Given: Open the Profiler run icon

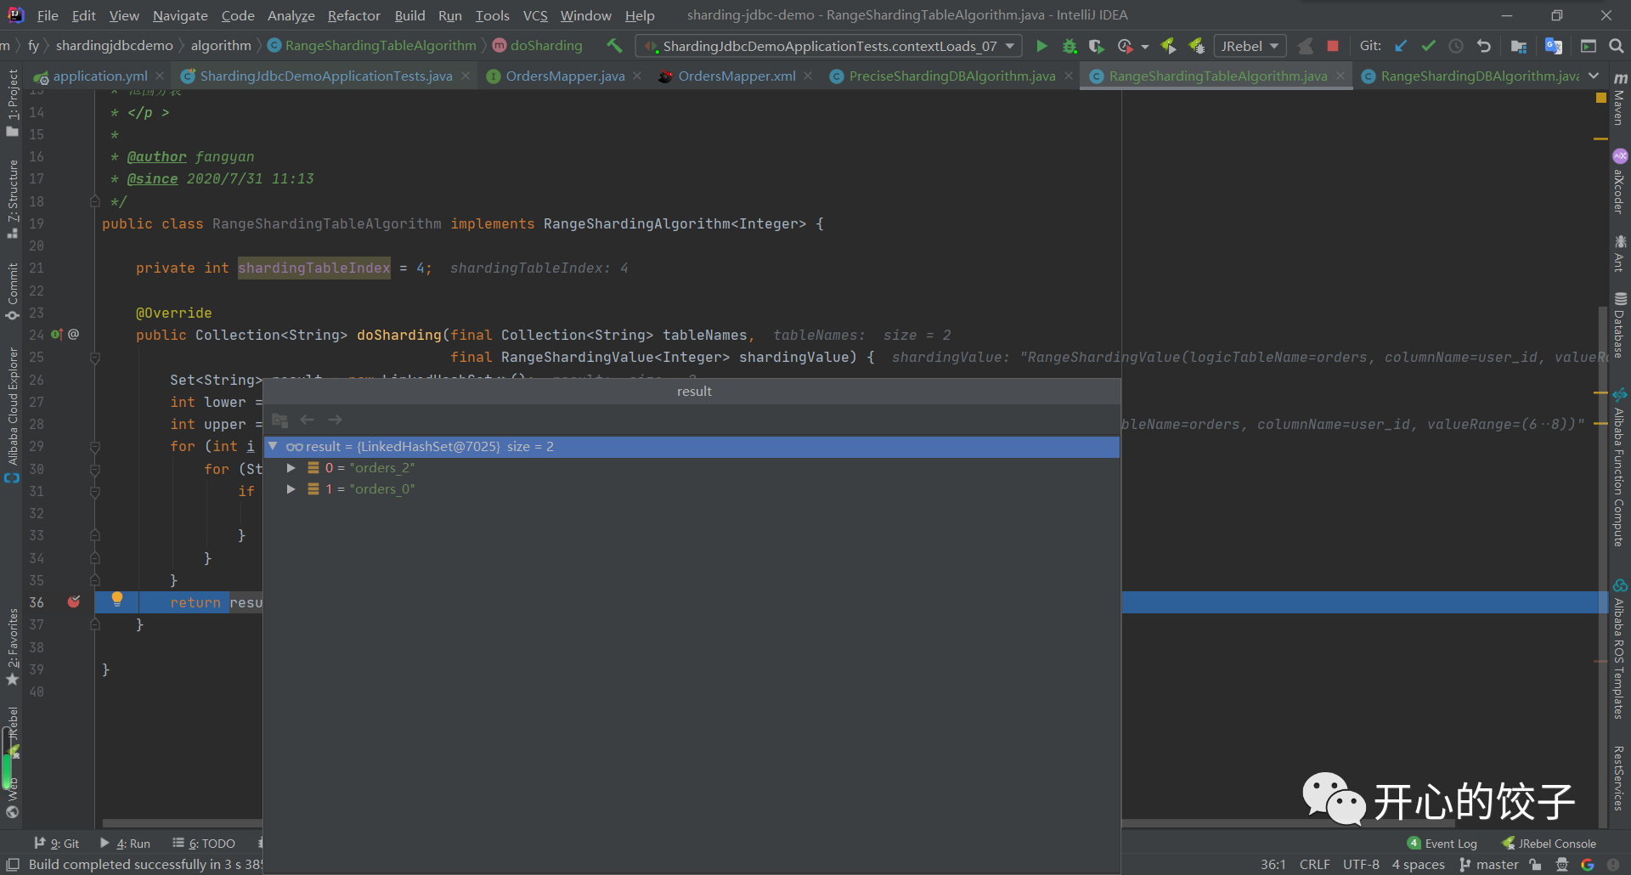Looking at the screenshot, I should tap(1126, 46).
